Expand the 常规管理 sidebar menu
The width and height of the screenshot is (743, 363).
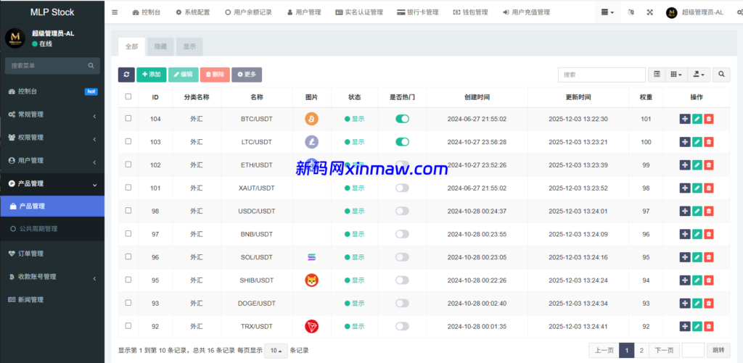pos(52,114)
